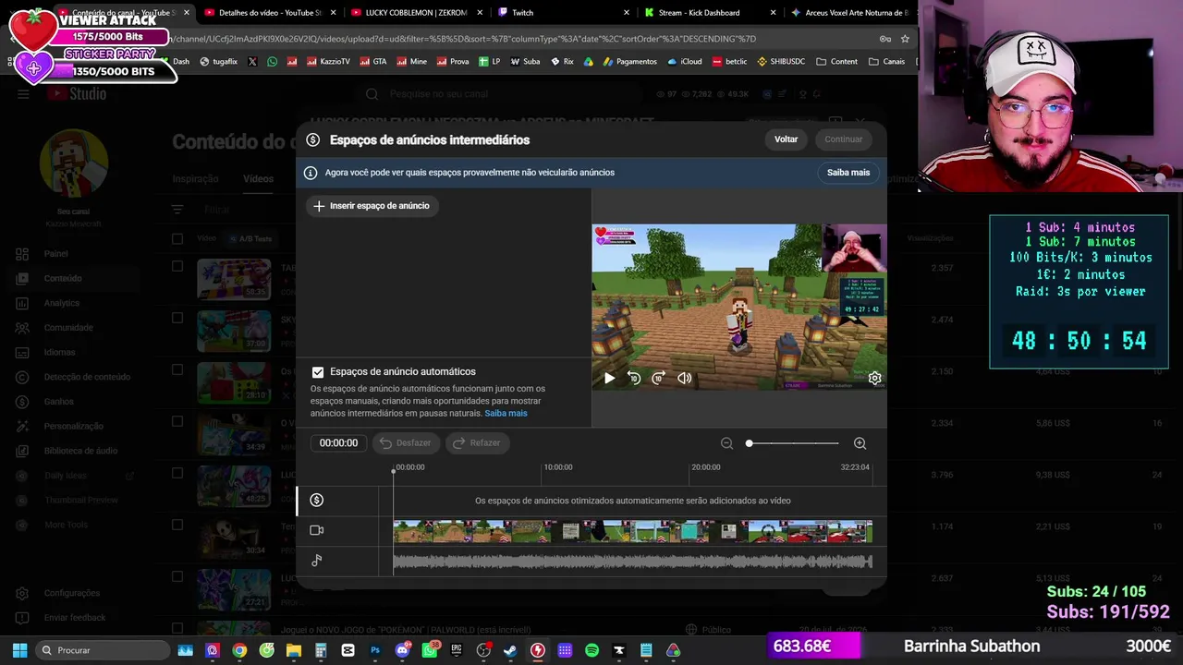Switch to the Arceus Voxel Arte browser tab
Image resolution: width=1183 pixels, height=665 pixels.
850,13
